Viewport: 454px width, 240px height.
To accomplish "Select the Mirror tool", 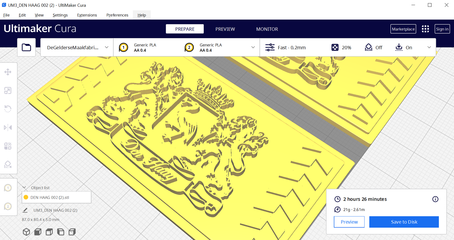I will point(8,128).
